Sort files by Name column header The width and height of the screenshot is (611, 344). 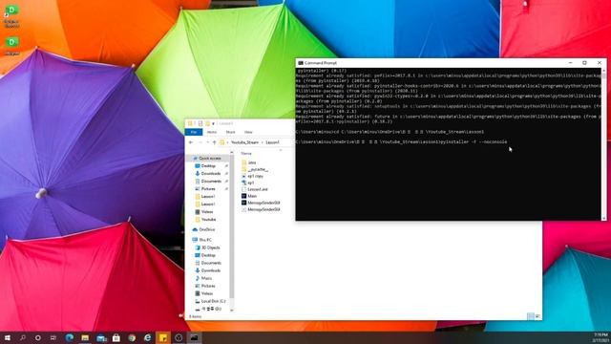coord(246,153)
